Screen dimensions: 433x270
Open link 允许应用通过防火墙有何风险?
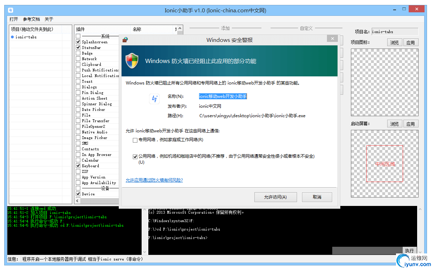[154, 180]
